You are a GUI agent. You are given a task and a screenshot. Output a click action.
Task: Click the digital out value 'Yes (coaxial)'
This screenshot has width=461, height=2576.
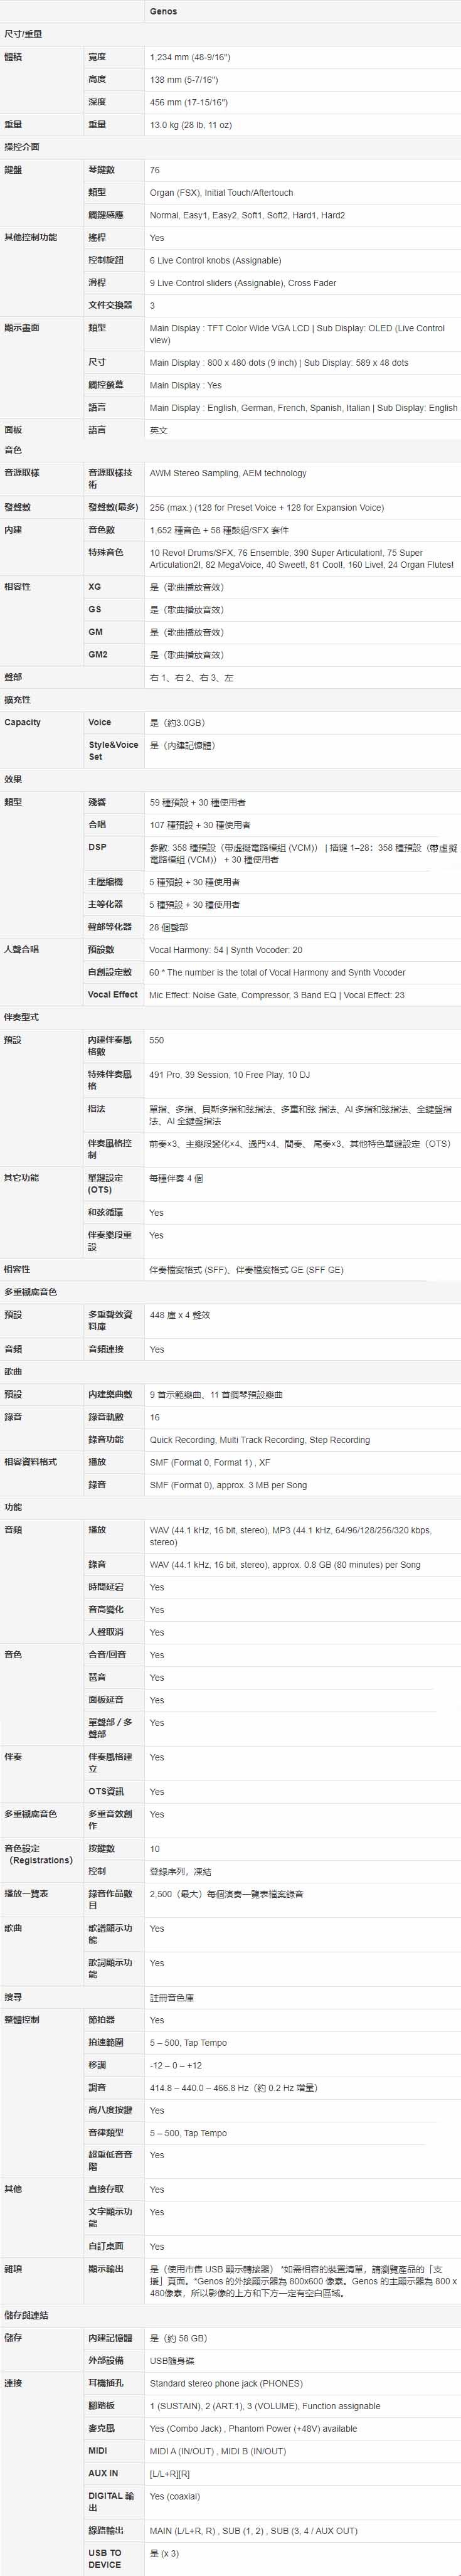(x=175, y=2497)
